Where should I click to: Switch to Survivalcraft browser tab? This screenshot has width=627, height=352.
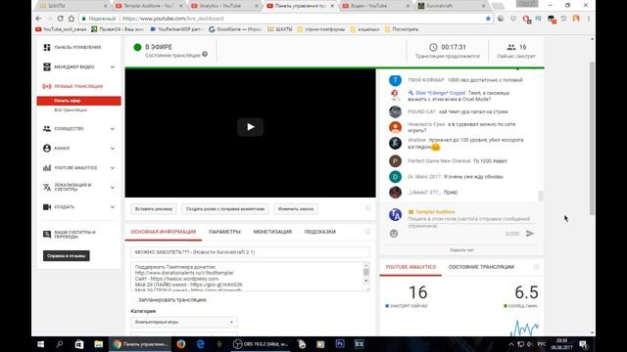click(x=452, y=6)
